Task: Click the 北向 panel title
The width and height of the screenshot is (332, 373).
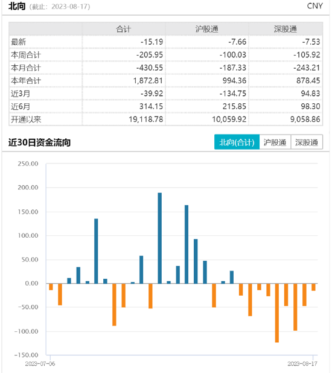Action: click(17, 6)
